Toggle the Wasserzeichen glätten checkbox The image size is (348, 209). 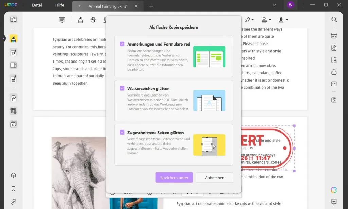coord(122,88)
